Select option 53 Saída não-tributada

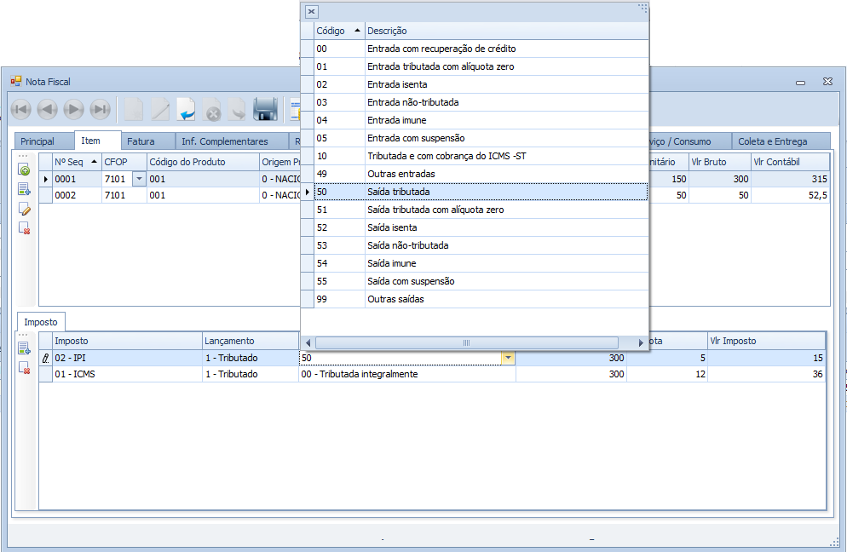481,245
